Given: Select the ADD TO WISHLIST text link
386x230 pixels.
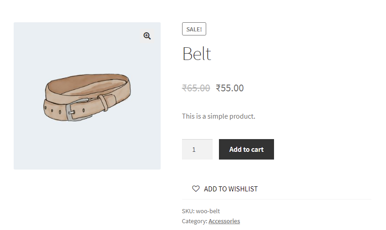Looking at the screenshot, I should [x=230, y=189].
